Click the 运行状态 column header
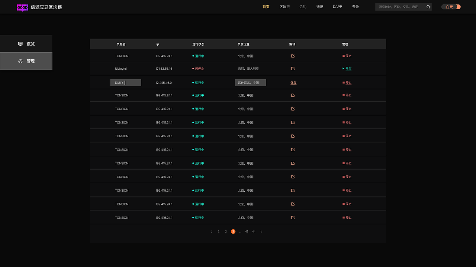Image resolution: width=476 pixels, height=267 pixels. [x=198, y=44]
